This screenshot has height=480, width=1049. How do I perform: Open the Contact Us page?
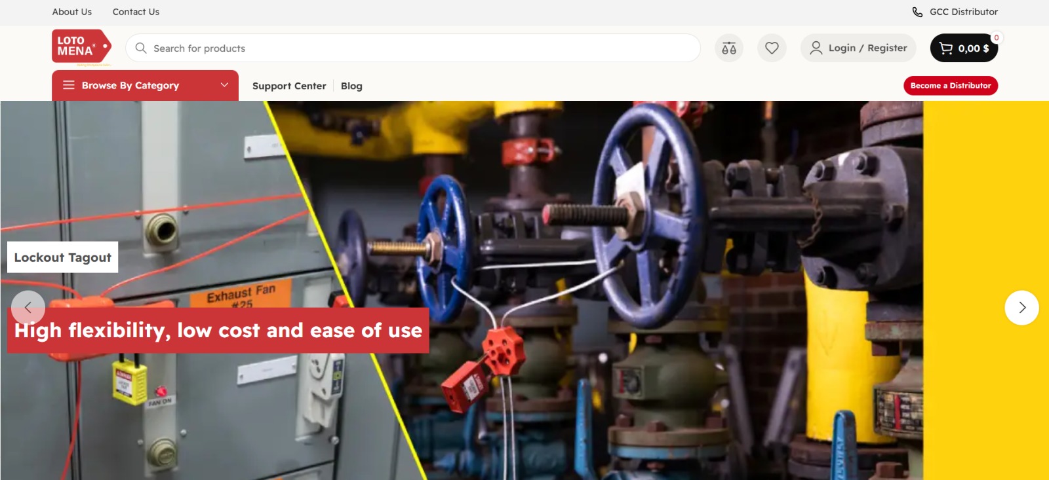coord(136,12)
